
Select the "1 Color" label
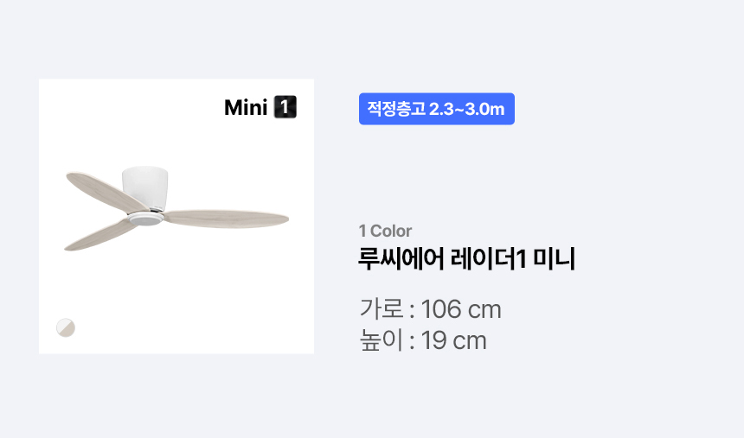[x=385, y=231]
